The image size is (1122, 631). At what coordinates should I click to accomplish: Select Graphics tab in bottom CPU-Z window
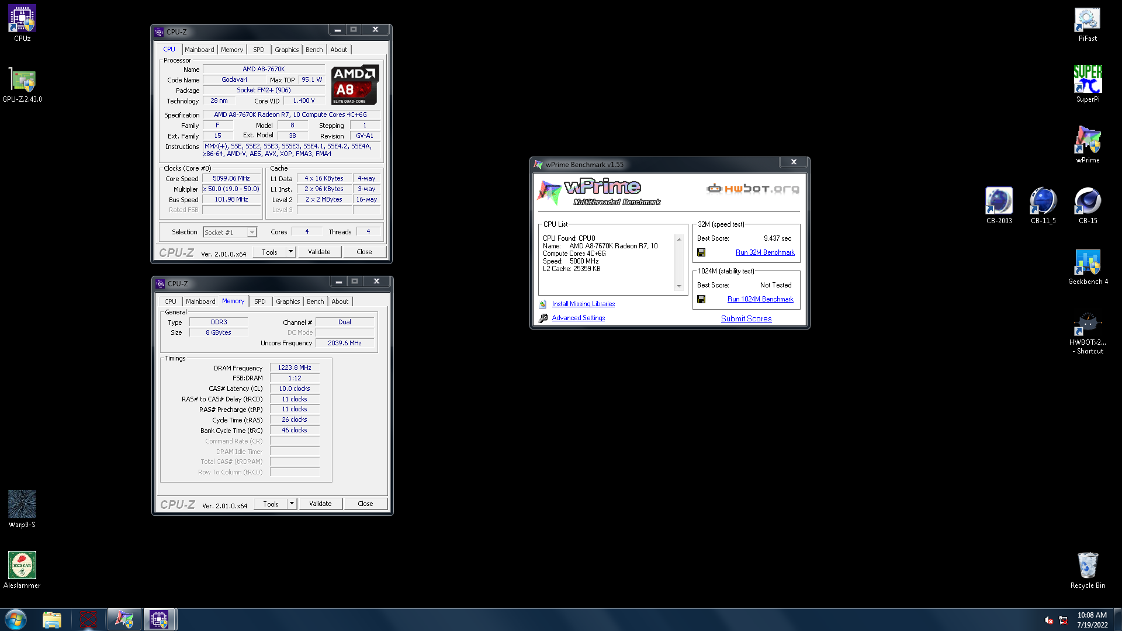pyautogui.click(x=288, y=301)
